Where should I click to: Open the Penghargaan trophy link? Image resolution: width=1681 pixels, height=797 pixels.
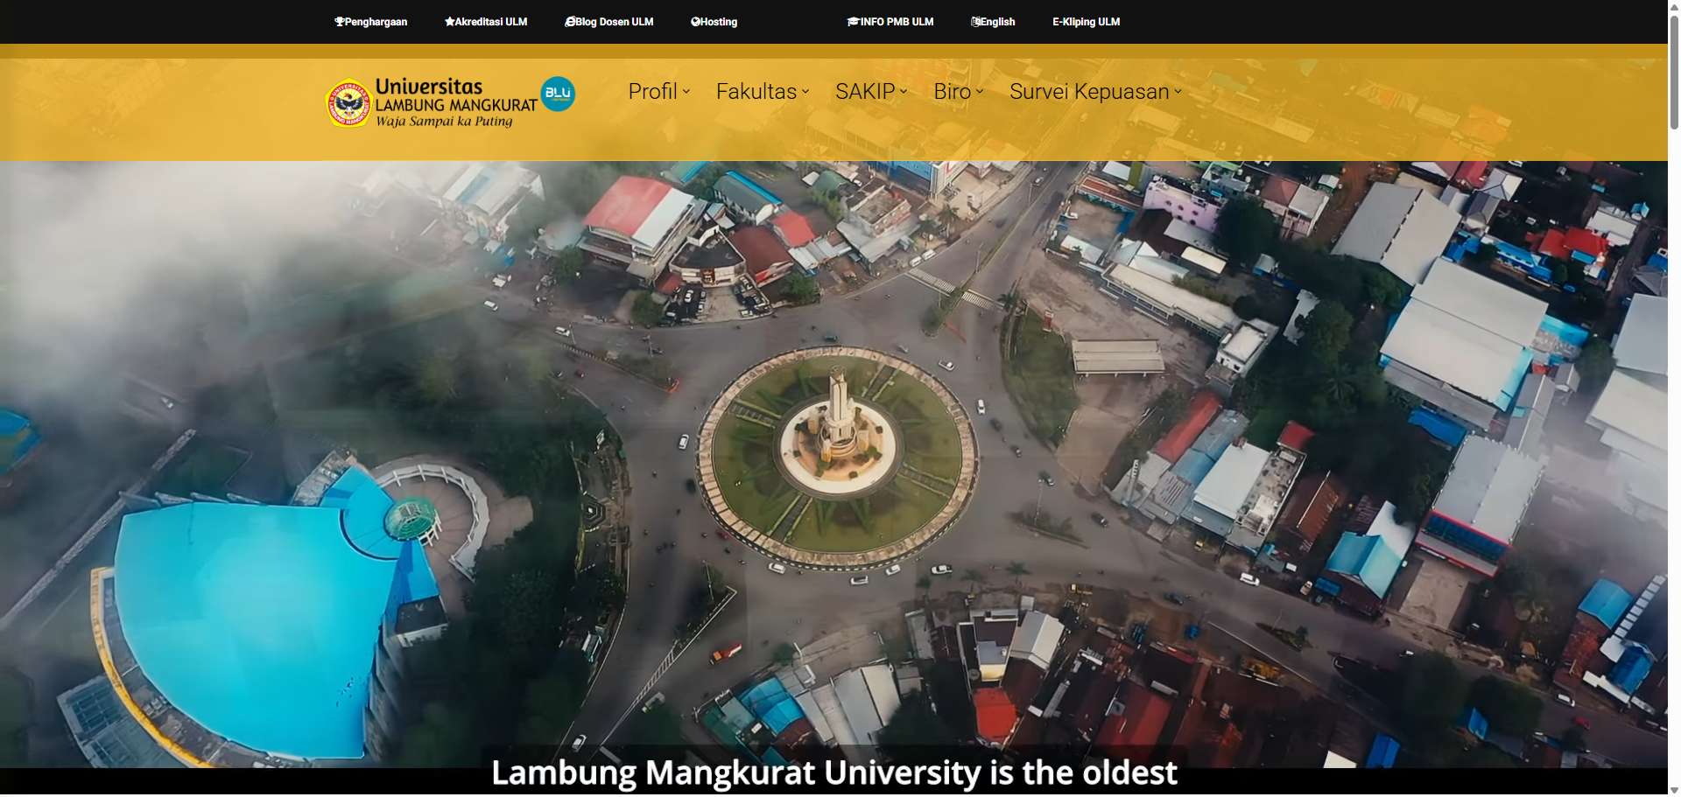click(370, 22)
